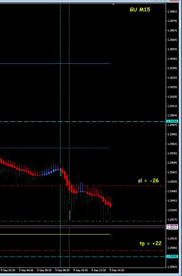182x276 pixels.
Task: Click price axis value 1.29905
Action: [x=172, y=134]
